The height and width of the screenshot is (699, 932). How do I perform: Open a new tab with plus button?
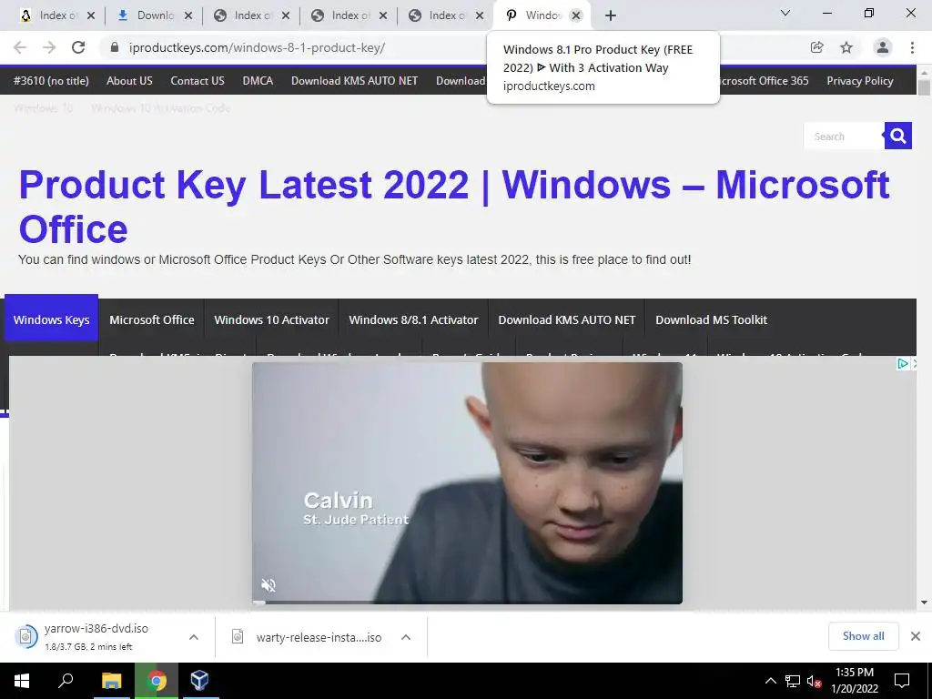tap(611, 15)
